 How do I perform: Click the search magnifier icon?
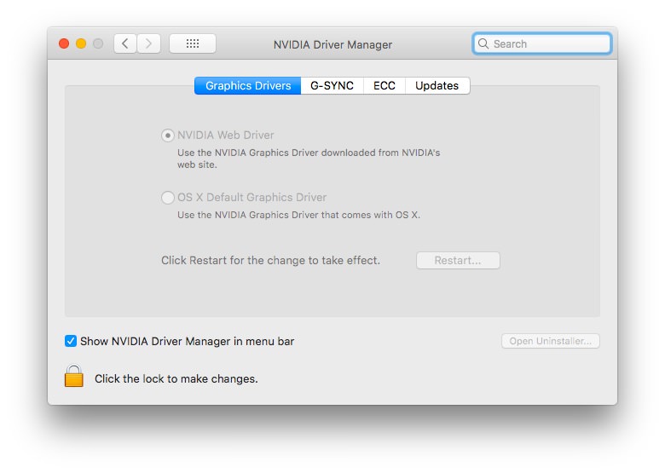click(483, 43)
